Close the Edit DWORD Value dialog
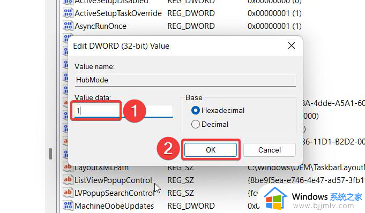Screen dimensions: 365x213 tap(292, 45)
